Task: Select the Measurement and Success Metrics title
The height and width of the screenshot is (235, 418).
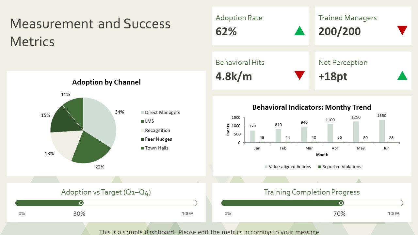Action: click(90, 32)
